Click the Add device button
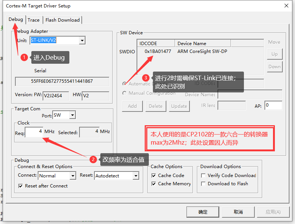 pos(132,106)
